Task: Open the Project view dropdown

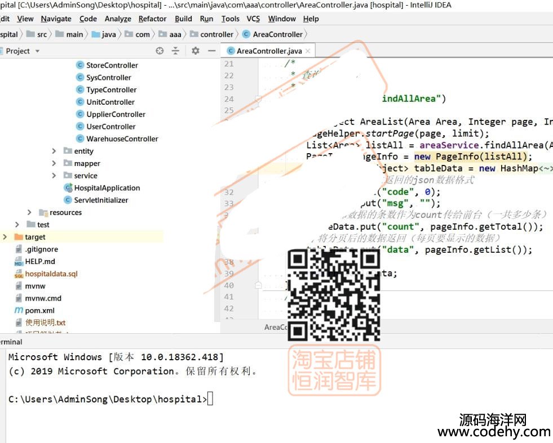Action: (x=37, y=51)
